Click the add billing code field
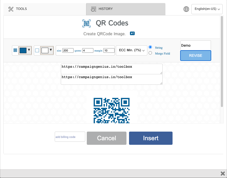The height and width of the screenshot is (178, 227). click(70, 137)
